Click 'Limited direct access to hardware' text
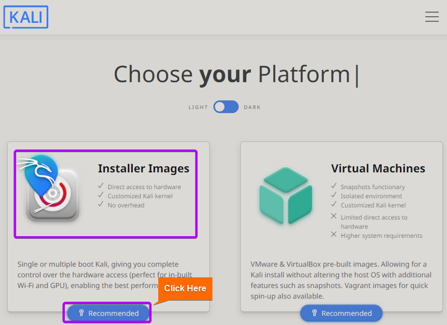This screenshot has height=325, width=447. [x=374, y=222]
